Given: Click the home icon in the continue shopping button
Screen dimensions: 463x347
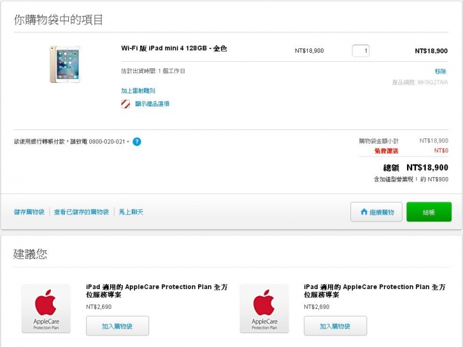Looking at the screenshot, I should point(364,212).
